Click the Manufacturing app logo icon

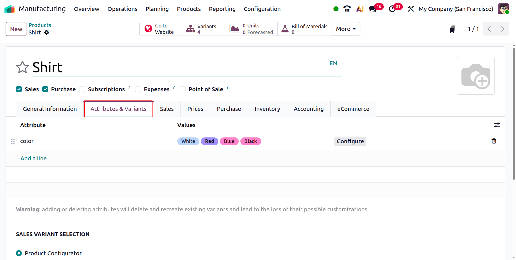(10, 9)
